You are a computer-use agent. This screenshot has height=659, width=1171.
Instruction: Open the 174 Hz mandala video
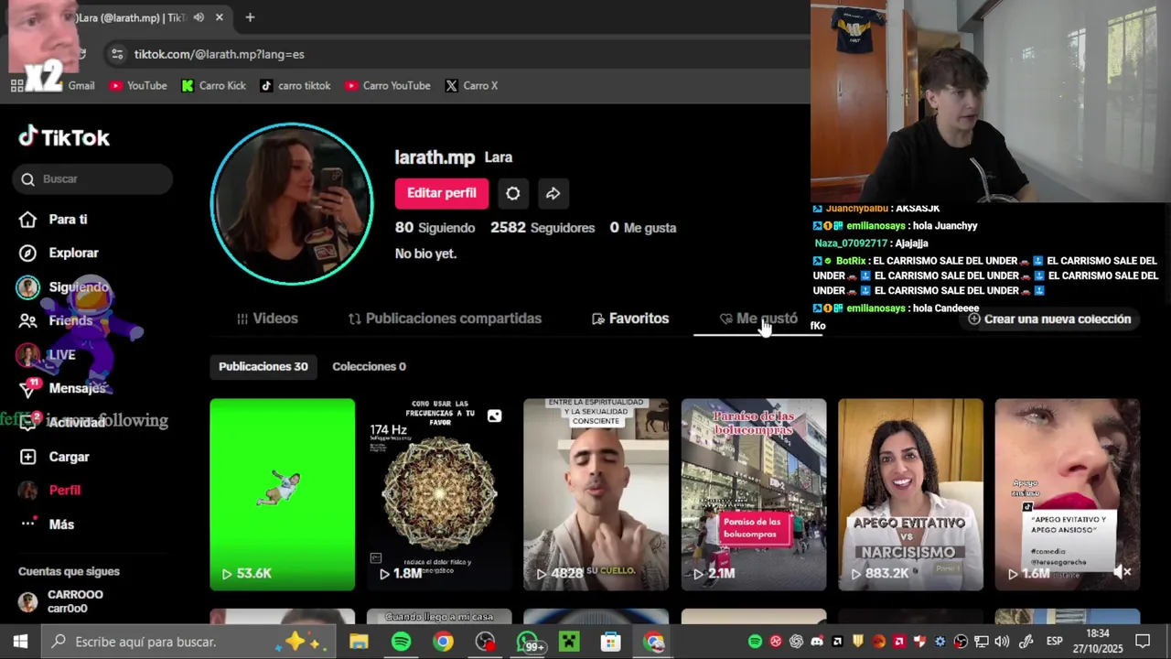(439, 494)
